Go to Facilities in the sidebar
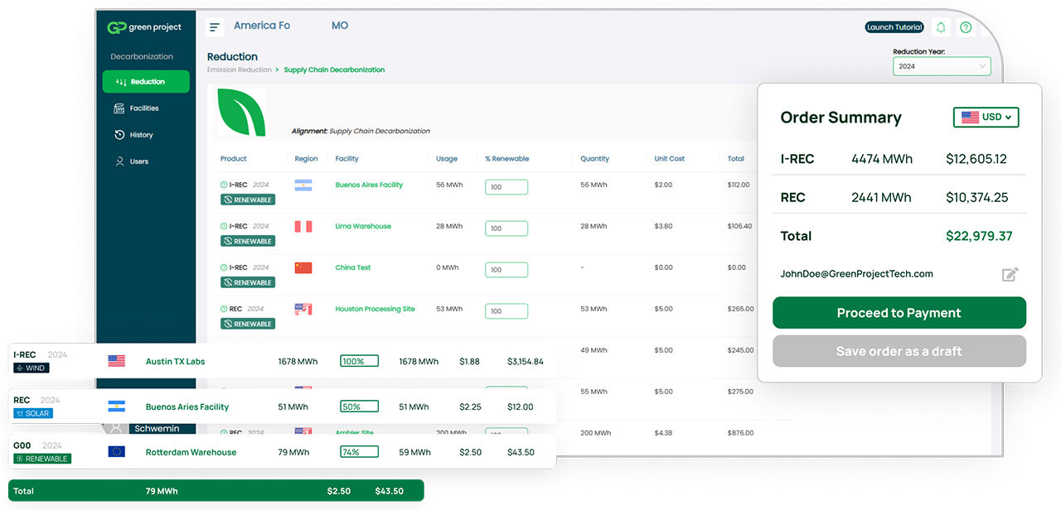The height and width of the screenshot is (510, 1061). [143, 108]
